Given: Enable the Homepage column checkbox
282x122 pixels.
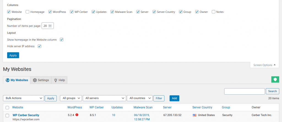Looking at the screenshot, I should click(x=27, y=12).
